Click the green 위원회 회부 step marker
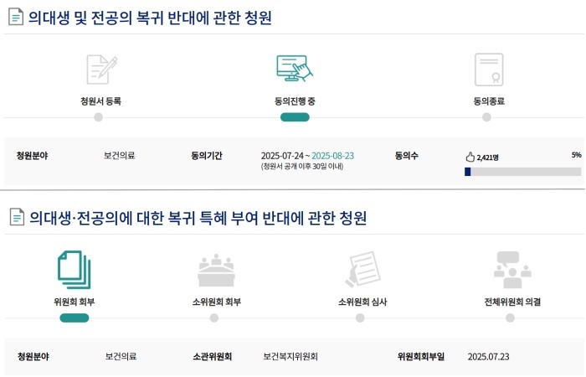 tap(75, 318)
